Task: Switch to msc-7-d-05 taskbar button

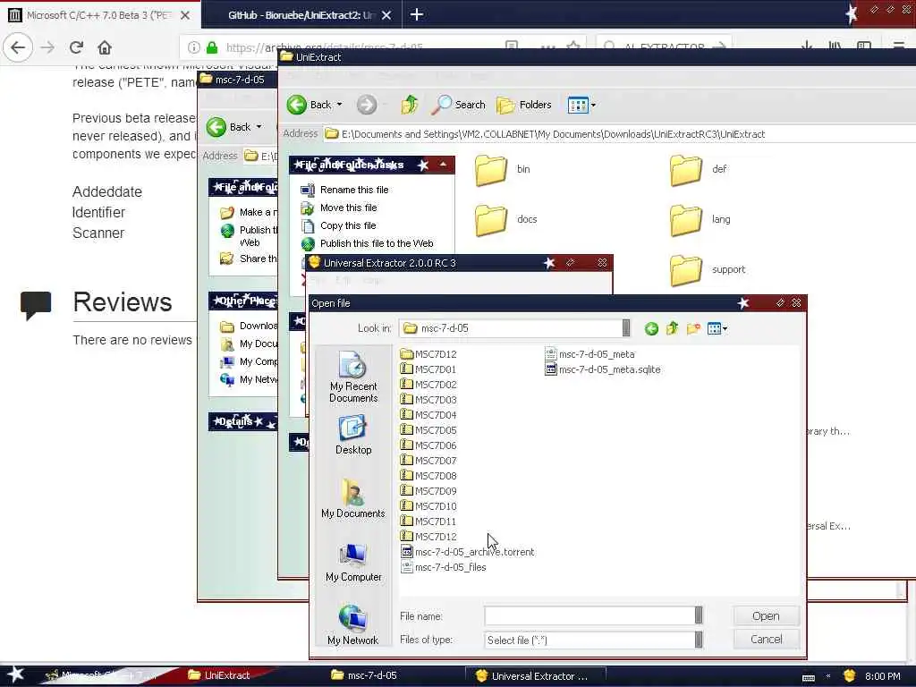Action: 364,675
